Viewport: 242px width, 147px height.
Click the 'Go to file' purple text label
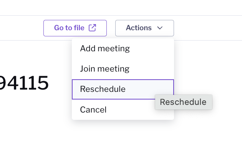[69, 28]
